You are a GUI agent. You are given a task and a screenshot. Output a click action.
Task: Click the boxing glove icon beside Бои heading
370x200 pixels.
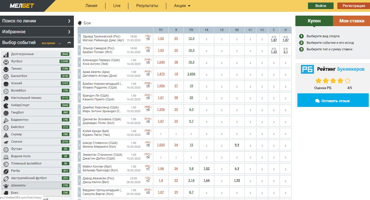pyautogui.click(x=80, y=23)
